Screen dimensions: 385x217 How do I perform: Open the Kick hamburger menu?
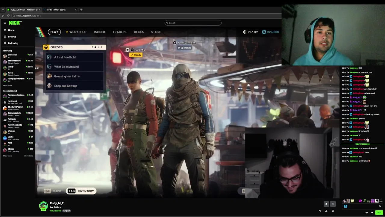[5, 23]
